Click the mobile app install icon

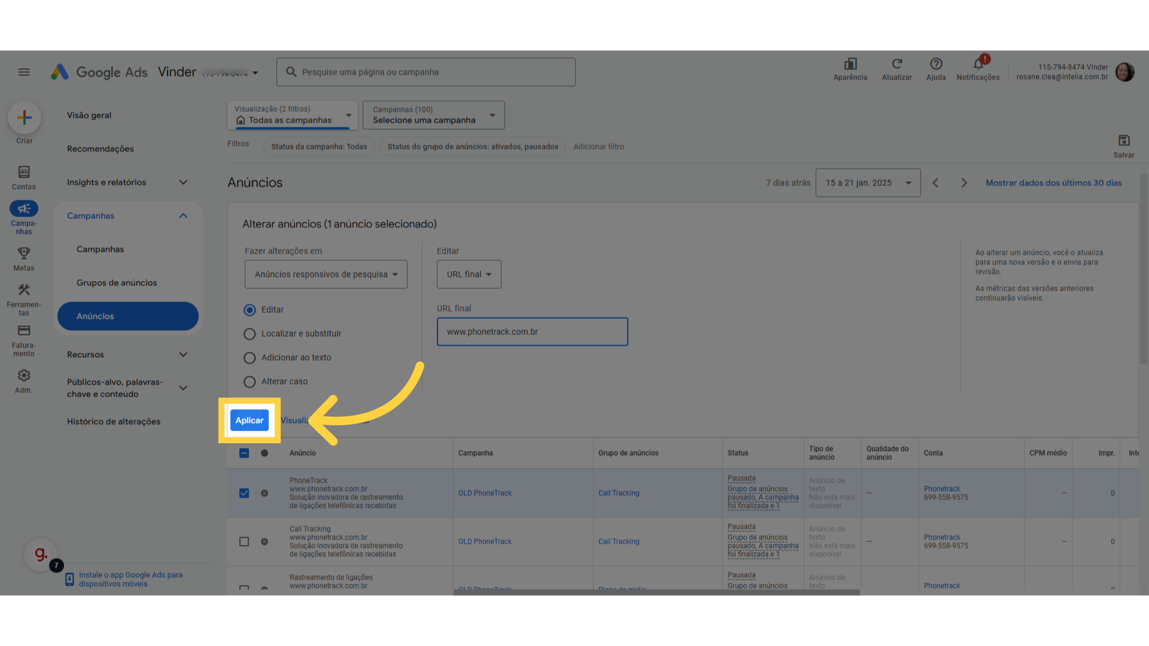pos(69,580)
